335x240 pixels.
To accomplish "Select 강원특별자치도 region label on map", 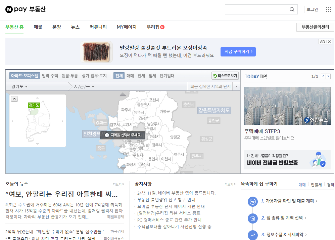I will click(214, 110).
